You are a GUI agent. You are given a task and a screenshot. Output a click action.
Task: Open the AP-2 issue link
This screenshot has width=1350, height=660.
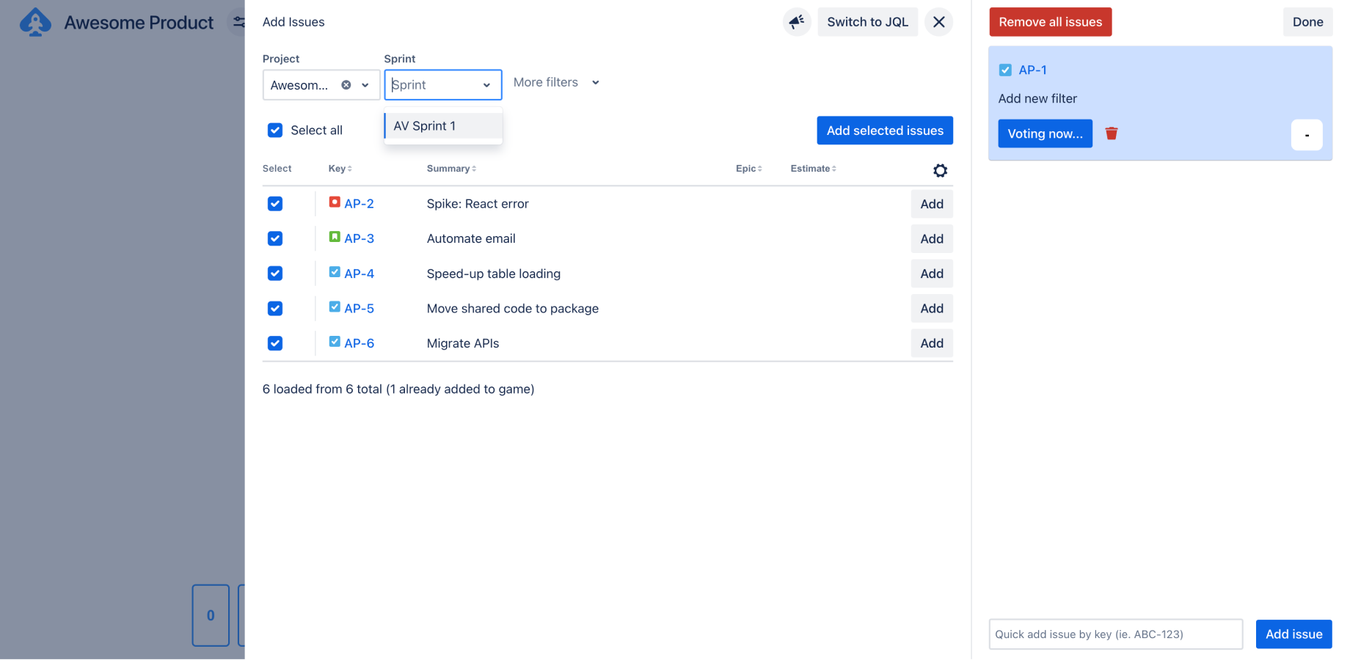(x=359, y=204)
